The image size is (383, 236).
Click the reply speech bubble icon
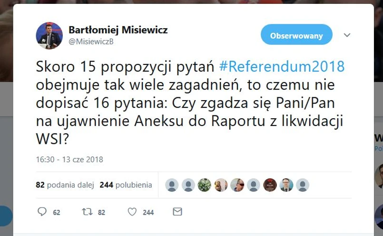42,212
